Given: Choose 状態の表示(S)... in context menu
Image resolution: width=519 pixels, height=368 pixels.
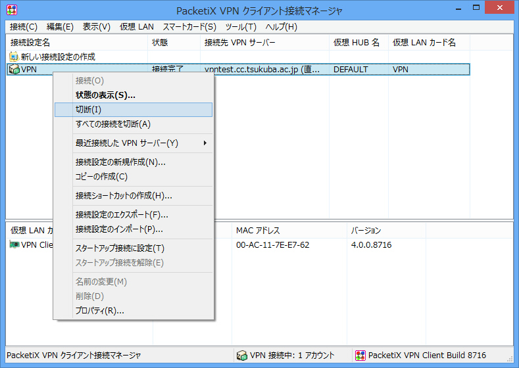Looking at the screenshot, I should 134,95.
